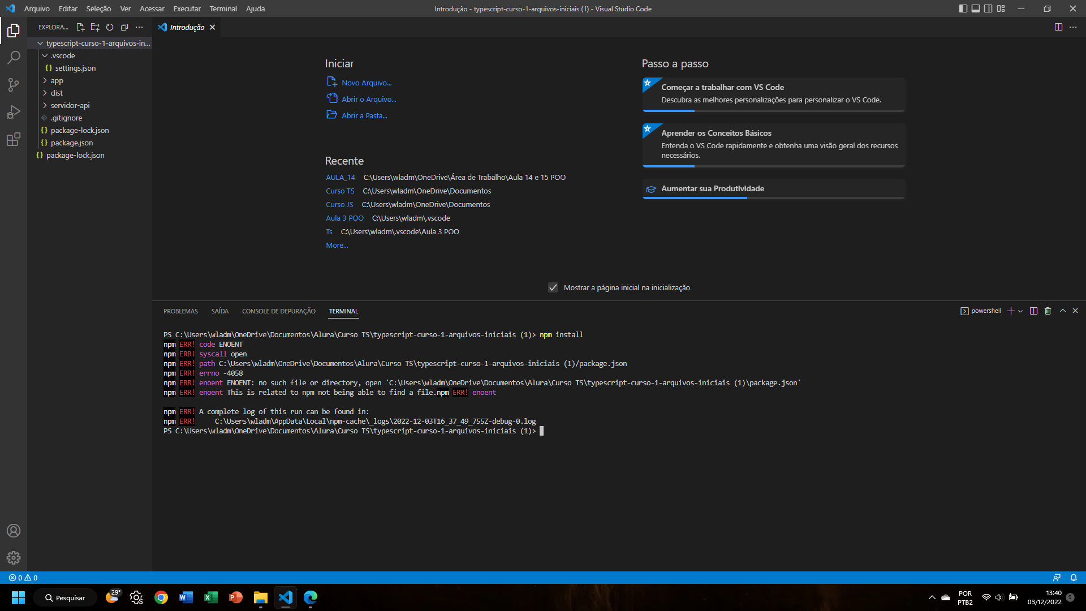This screenshot has width=1086, height=611.
Task: Open Customize Layout icon
Action: pyautogui.click(x=1001, y=8)
